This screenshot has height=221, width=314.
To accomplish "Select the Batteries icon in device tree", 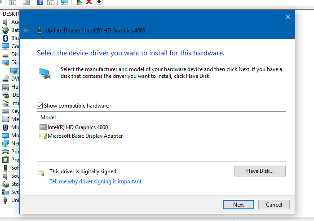I will [5, 30].
